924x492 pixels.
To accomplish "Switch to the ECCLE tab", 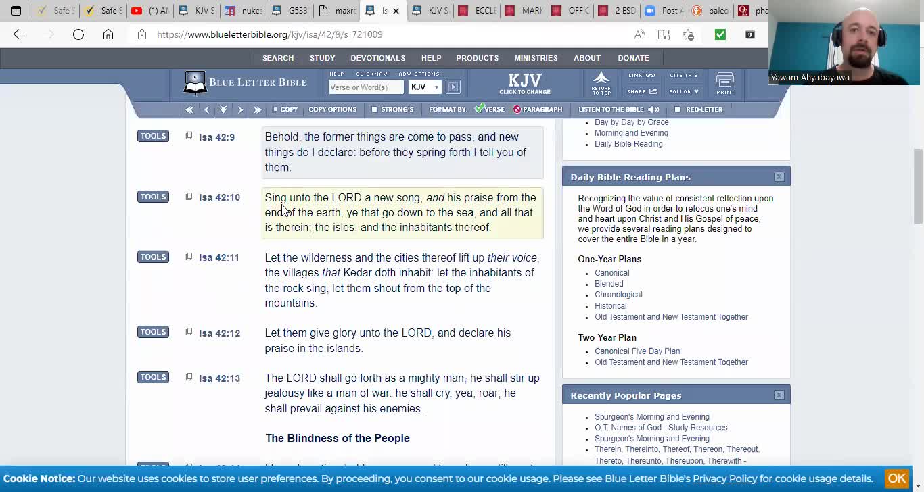I will [x=477, y=11].
